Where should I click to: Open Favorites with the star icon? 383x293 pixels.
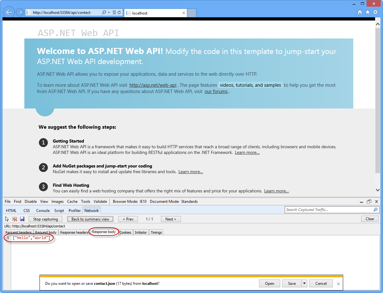click(368, 12)
